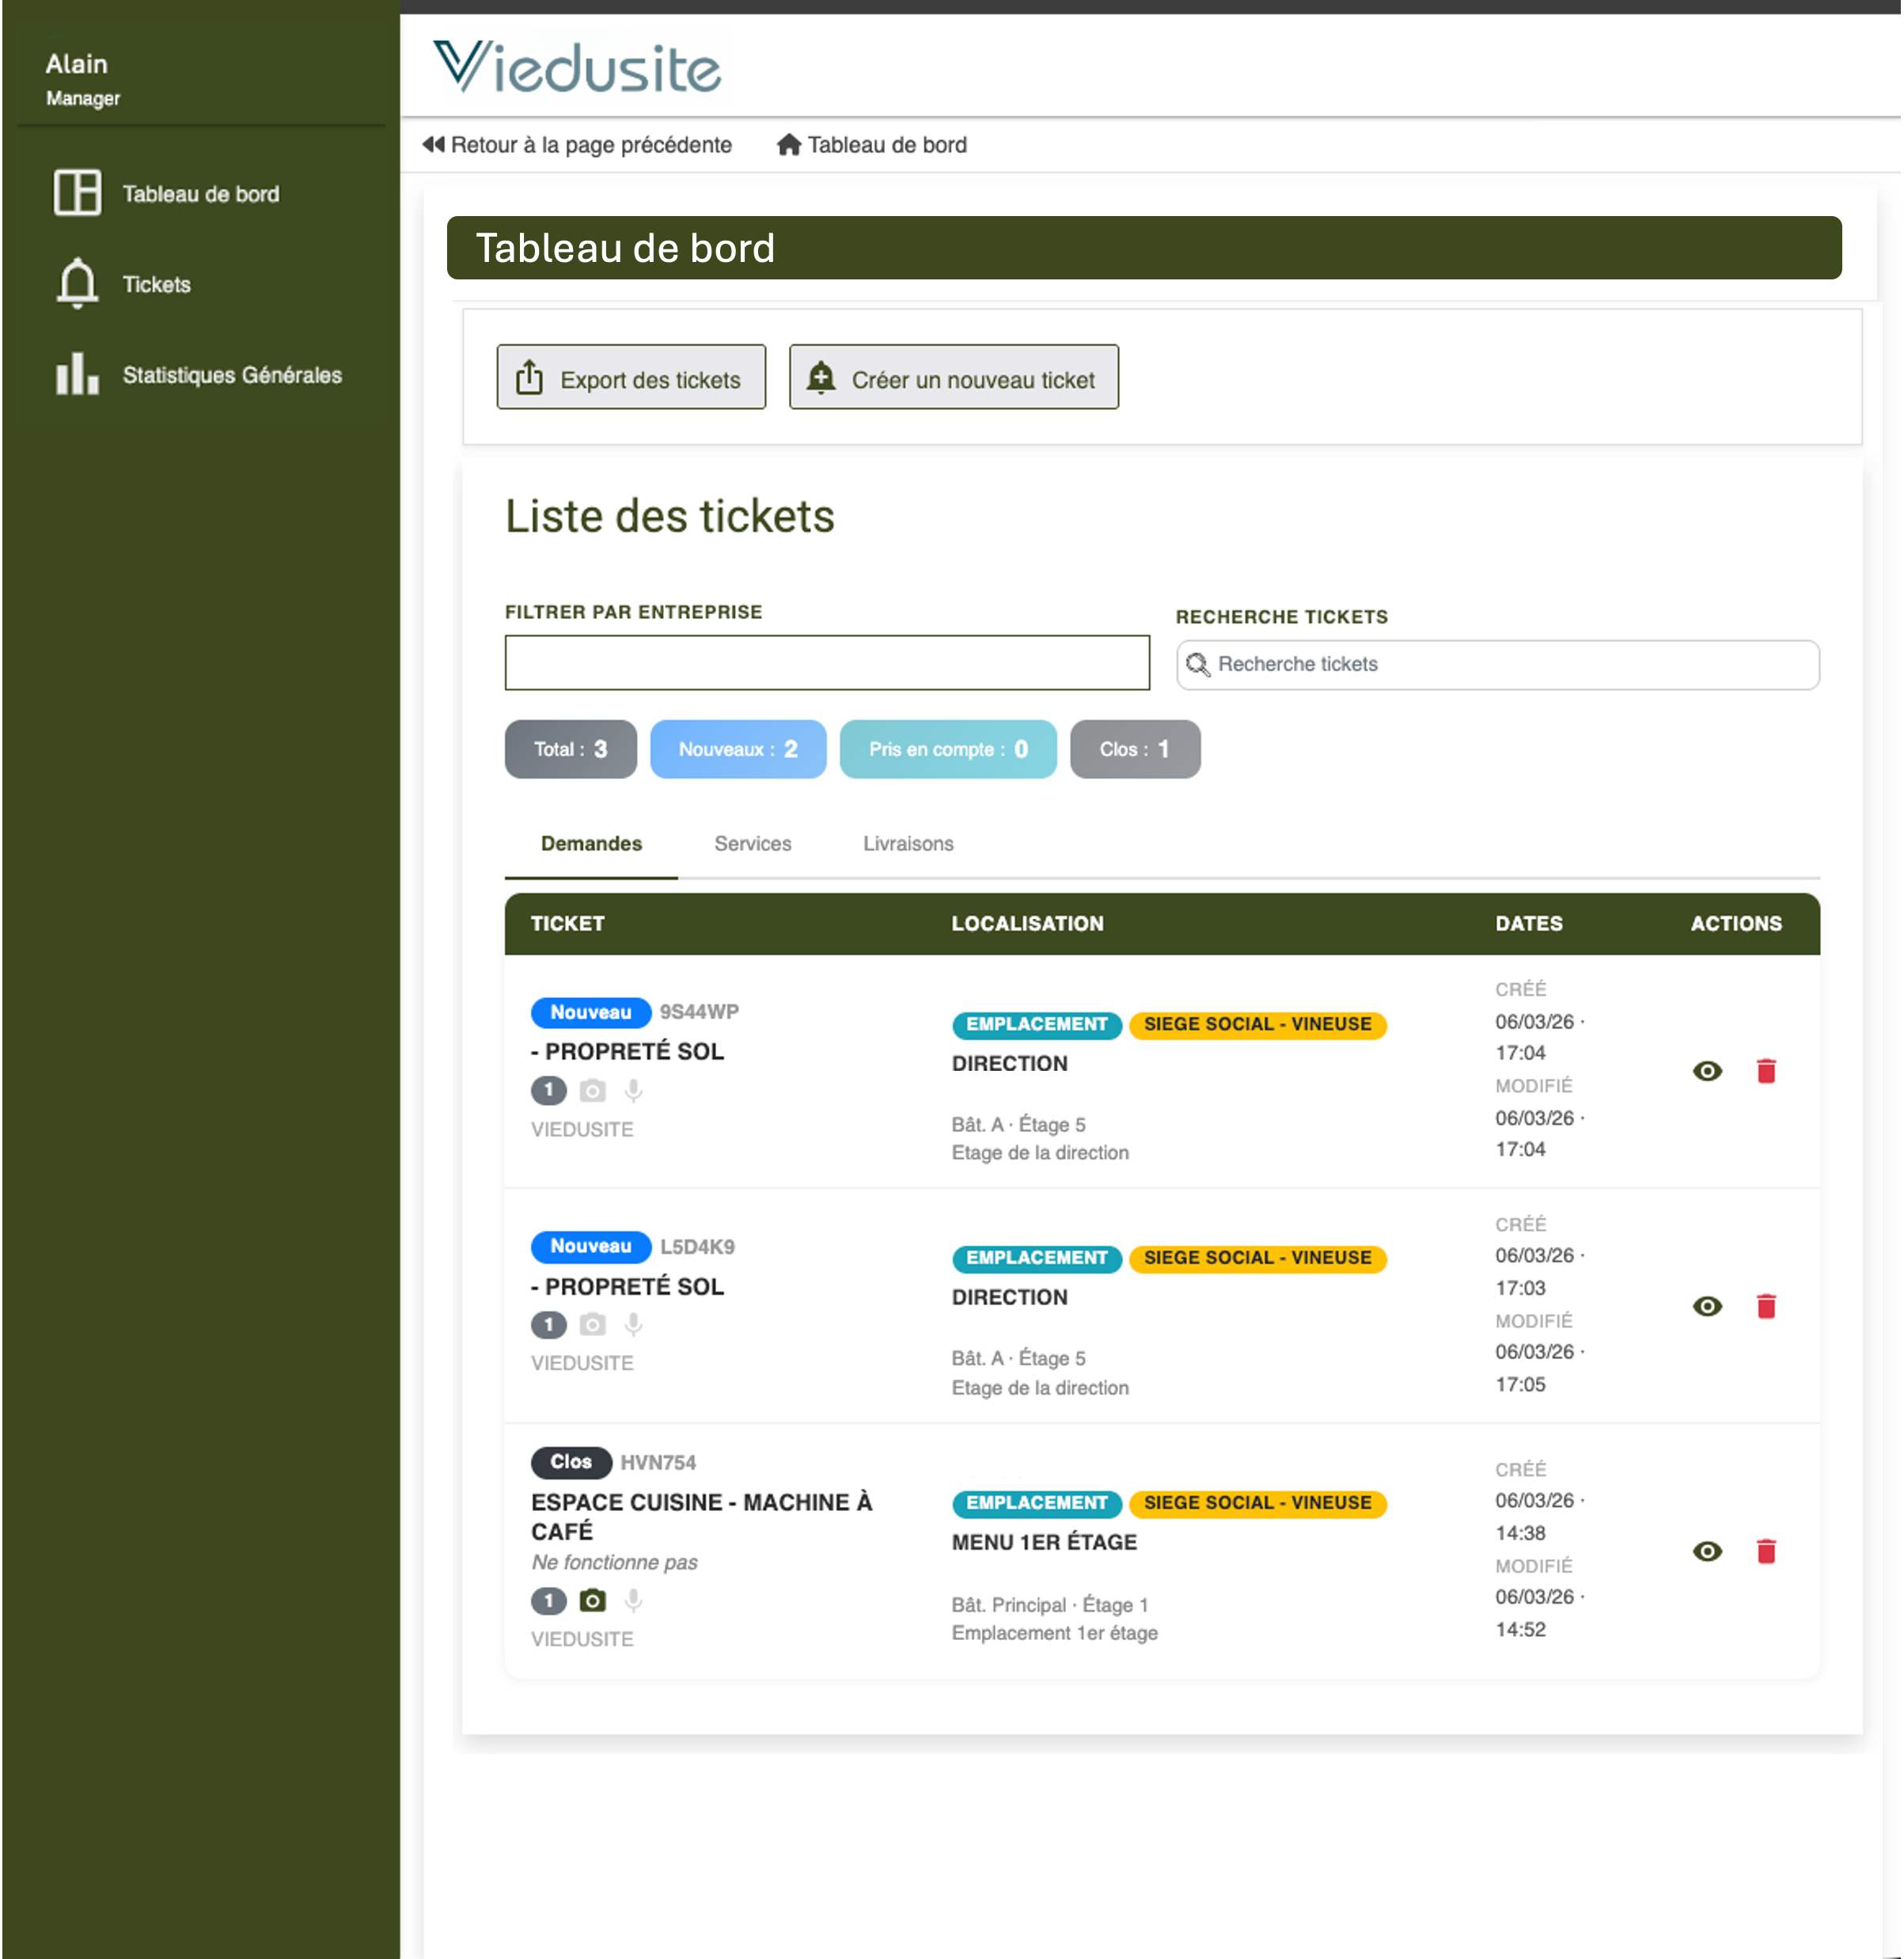Click the home icon in the breadcrumb bar

pyautogui.click(x=788, y=144)
